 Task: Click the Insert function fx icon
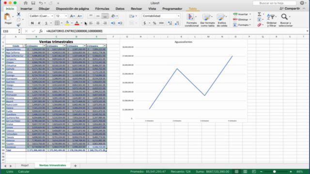coord(41,31)
